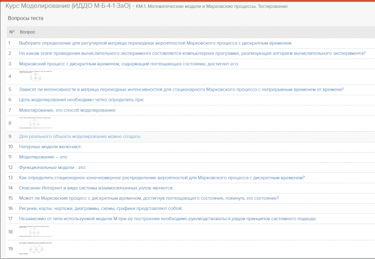375x259 pixels.
Task: Click the 'Вопросы теста' heading
Action: (x=25, y=18)
